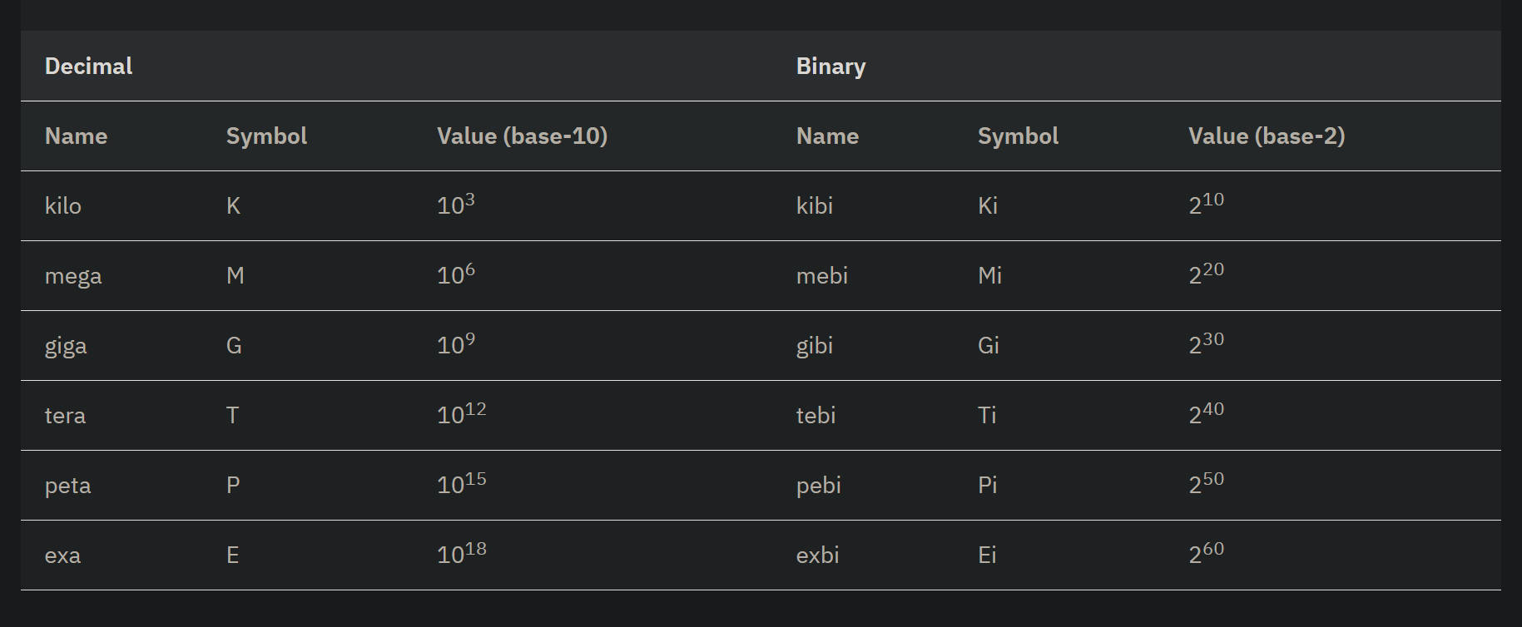Select the pebi name cell
This screenshot has width=1522, height=627.
(x=819, y=486)
